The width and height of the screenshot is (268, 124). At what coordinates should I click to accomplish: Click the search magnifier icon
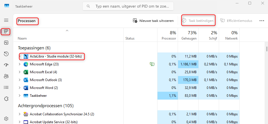tap(88, 6)
